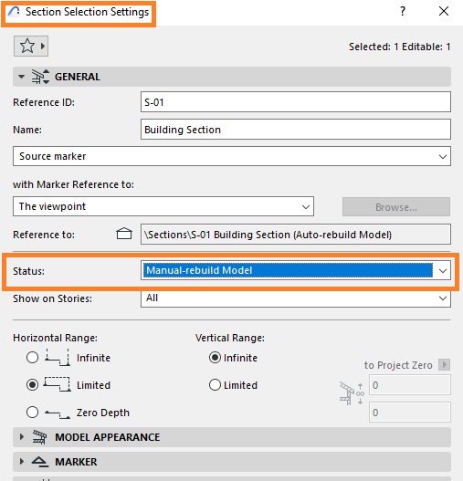Expand the MODEL APPEARANCE panel
Image resolution: width=463 pixels, height=481 pixels.
coord(232,437)
